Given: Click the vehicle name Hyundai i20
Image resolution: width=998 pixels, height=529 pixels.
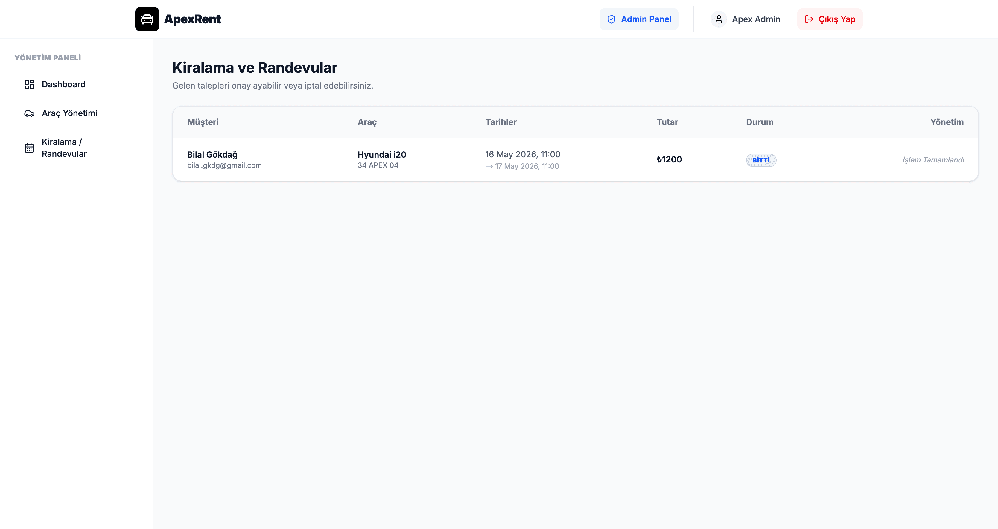Looking at the screenshot, I should point(382,155).
